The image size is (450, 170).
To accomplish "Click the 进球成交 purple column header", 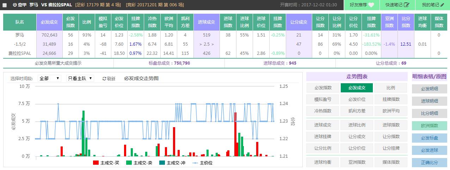I will tap(206, 22).
